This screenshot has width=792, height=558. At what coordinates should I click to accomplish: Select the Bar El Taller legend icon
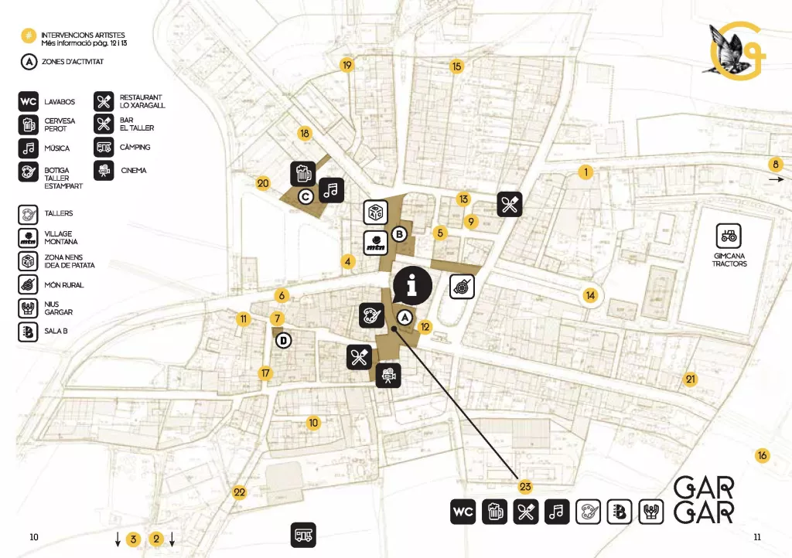pos(104,124)
